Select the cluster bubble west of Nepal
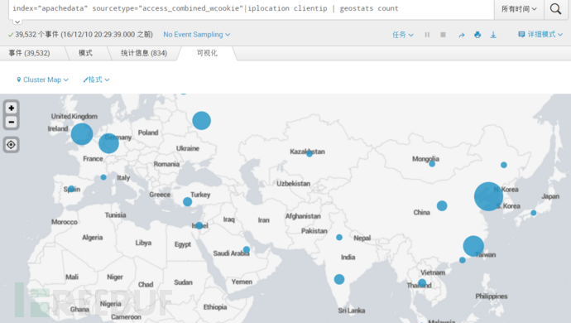Image resolution: width=571 pixels, height=323 pixels. click(339, 238)
